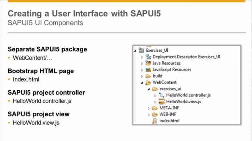Viewport: 252px width, 141px height.
Task: Select WEB-INF label in tree
Action: coord(168,115)
